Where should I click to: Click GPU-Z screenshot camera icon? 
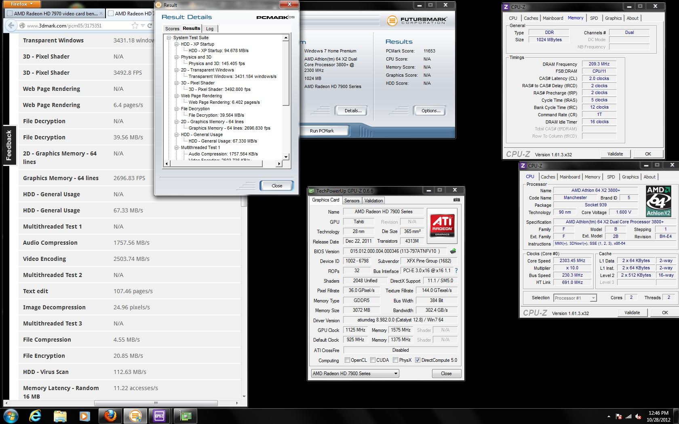point(456,200)
